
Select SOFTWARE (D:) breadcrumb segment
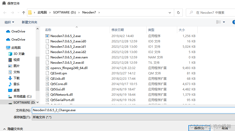[x=64, y=12]
